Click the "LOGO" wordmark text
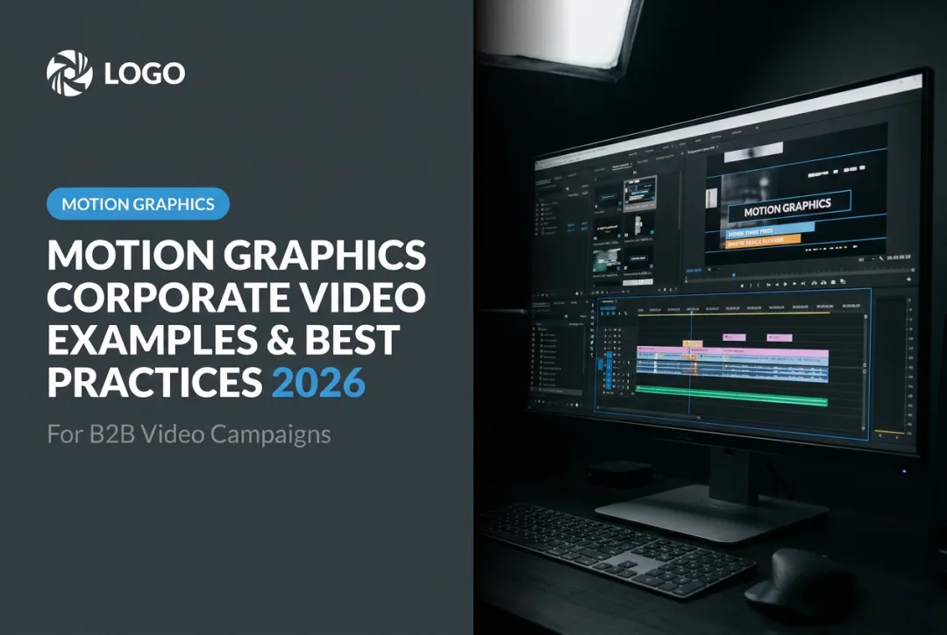 click(x=145, y=74)
